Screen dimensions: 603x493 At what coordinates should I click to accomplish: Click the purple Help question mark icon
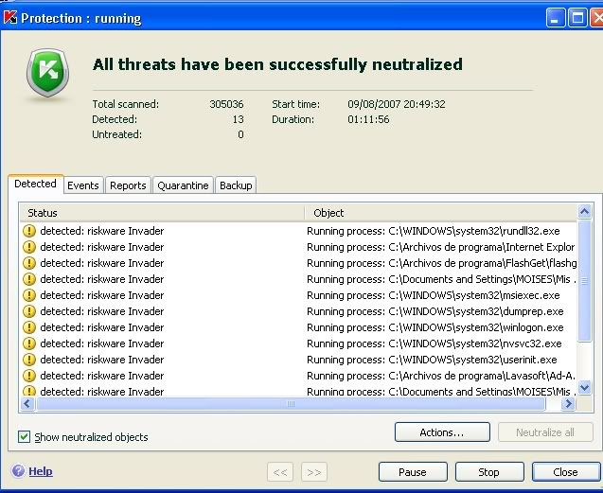(x=18, y=470)
